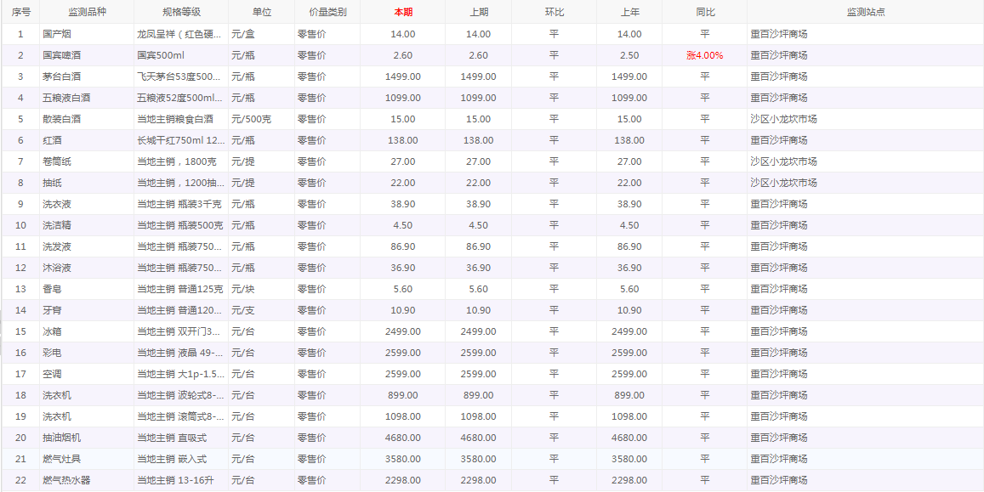Click 当地主销 普通125克 specification cell

(180, 289)
